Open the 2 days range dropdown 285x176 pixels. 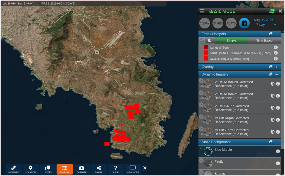click(x=263, y=25)
